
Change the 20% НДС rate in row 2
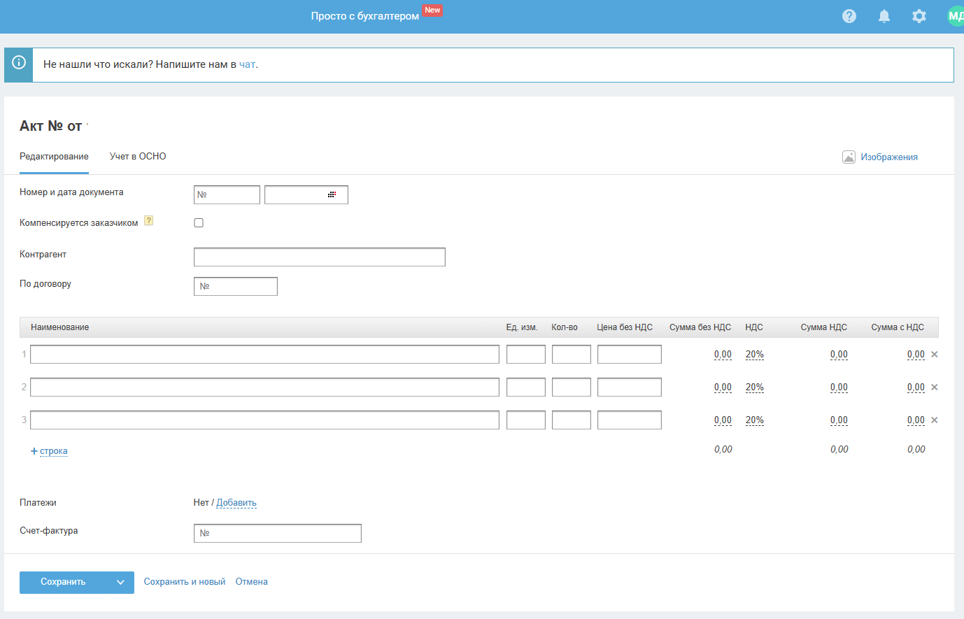click(x=754, y=387)
